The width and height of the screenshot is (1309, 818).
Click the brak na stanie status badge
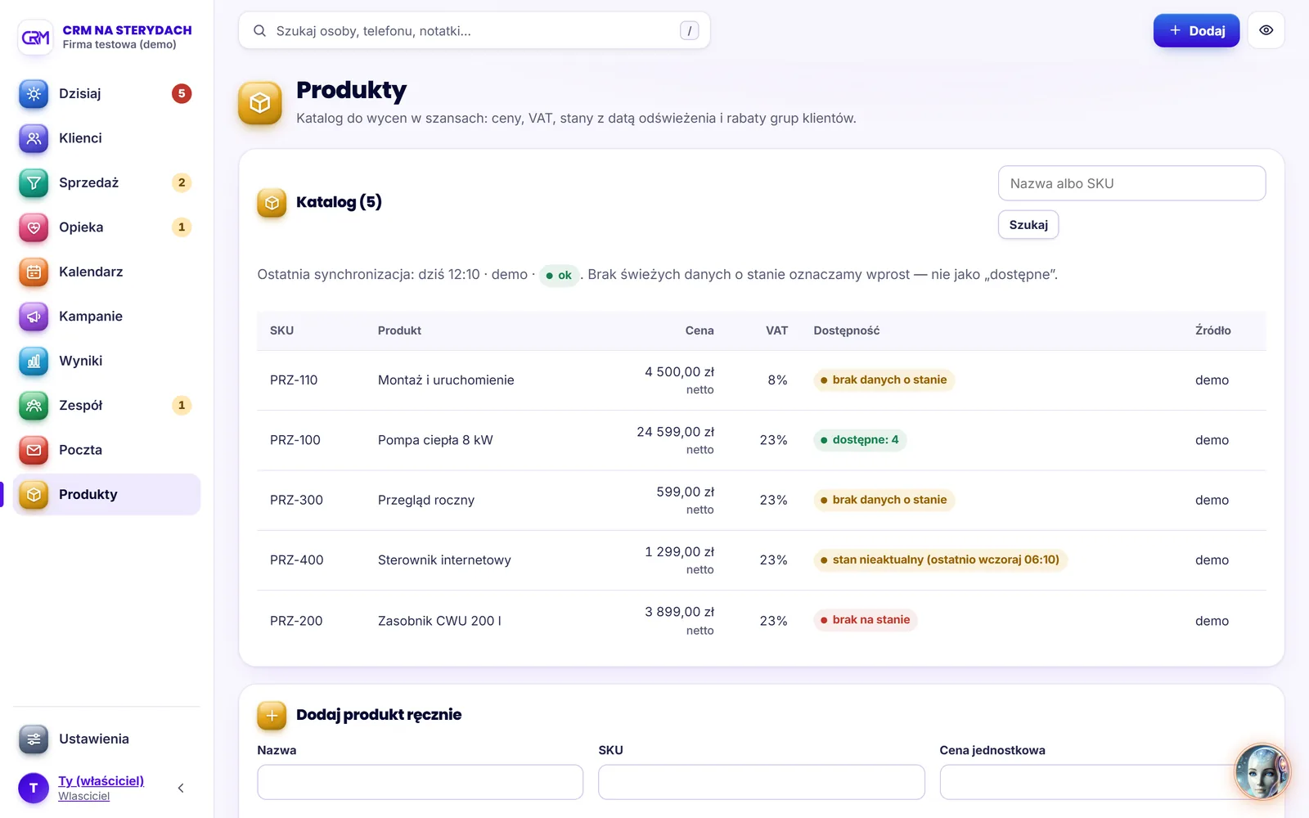pyautogui.click(x=866, y=620)
